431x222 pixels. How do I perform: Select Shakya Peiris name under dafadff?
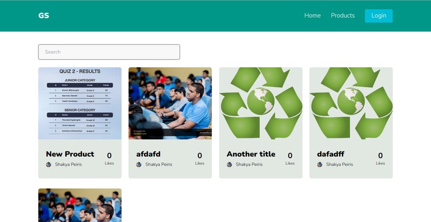340,165
